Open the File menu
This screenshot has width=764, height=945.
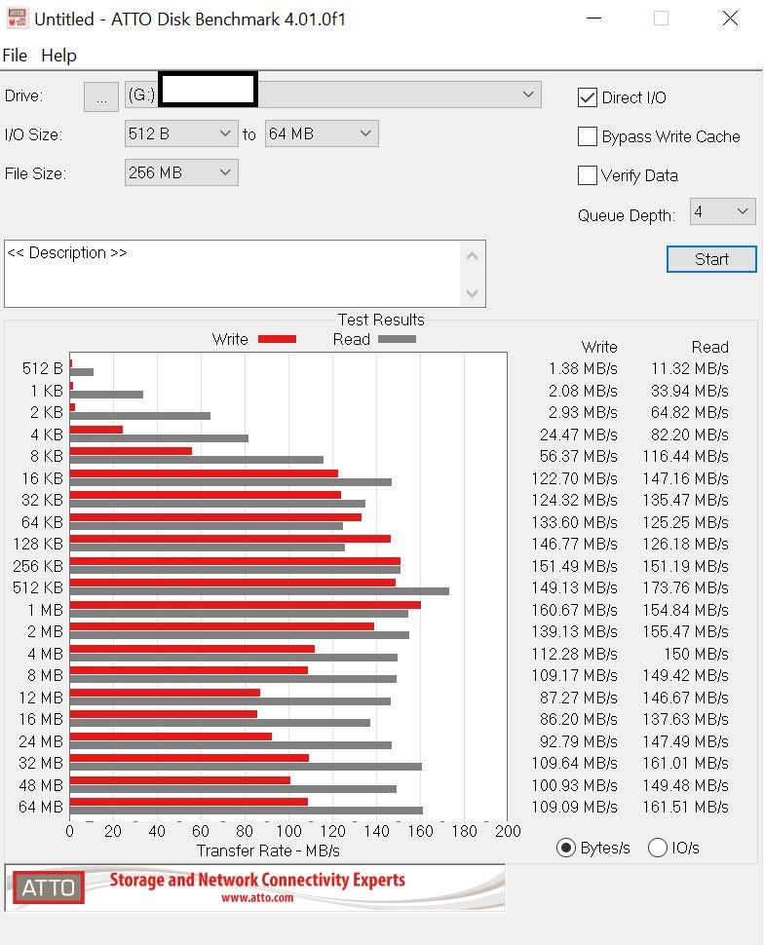[x=15, y=56]
